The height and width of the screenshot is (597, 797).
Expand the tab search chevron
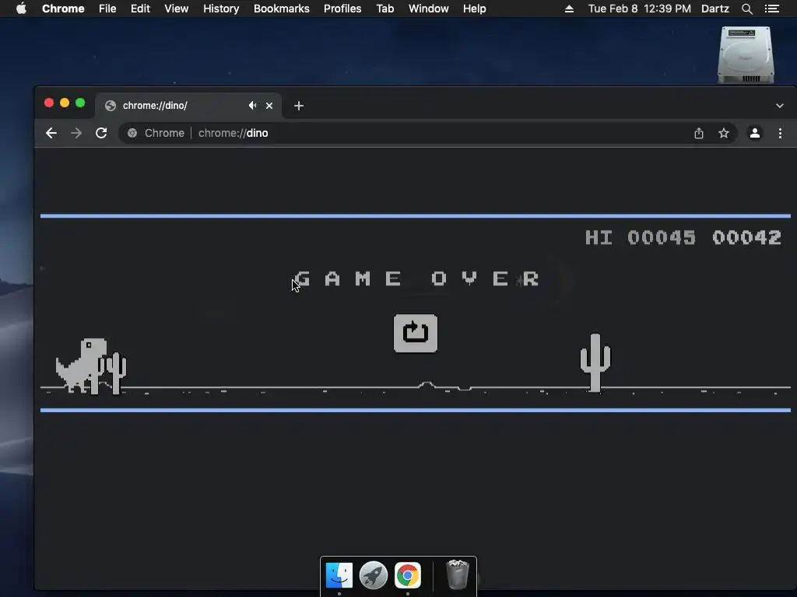[780, 106]
